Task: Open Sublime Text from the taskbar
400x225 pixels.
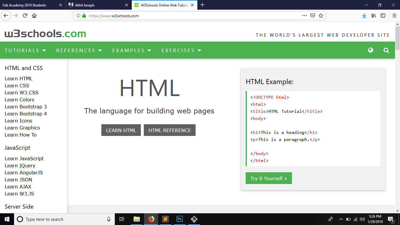Action: tap(165, 219)
